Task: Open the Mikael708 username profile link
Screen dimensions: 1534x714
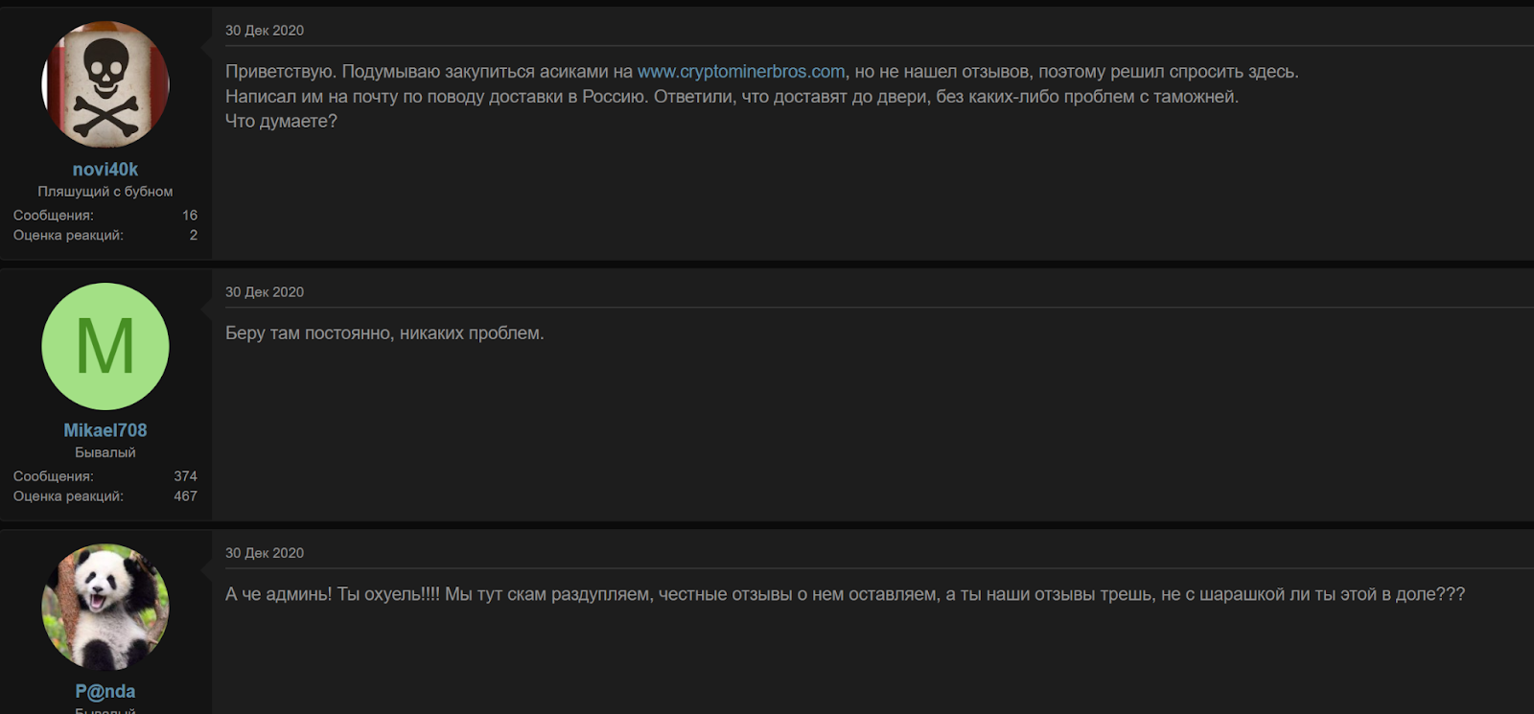Action: [x=105, y=430]
